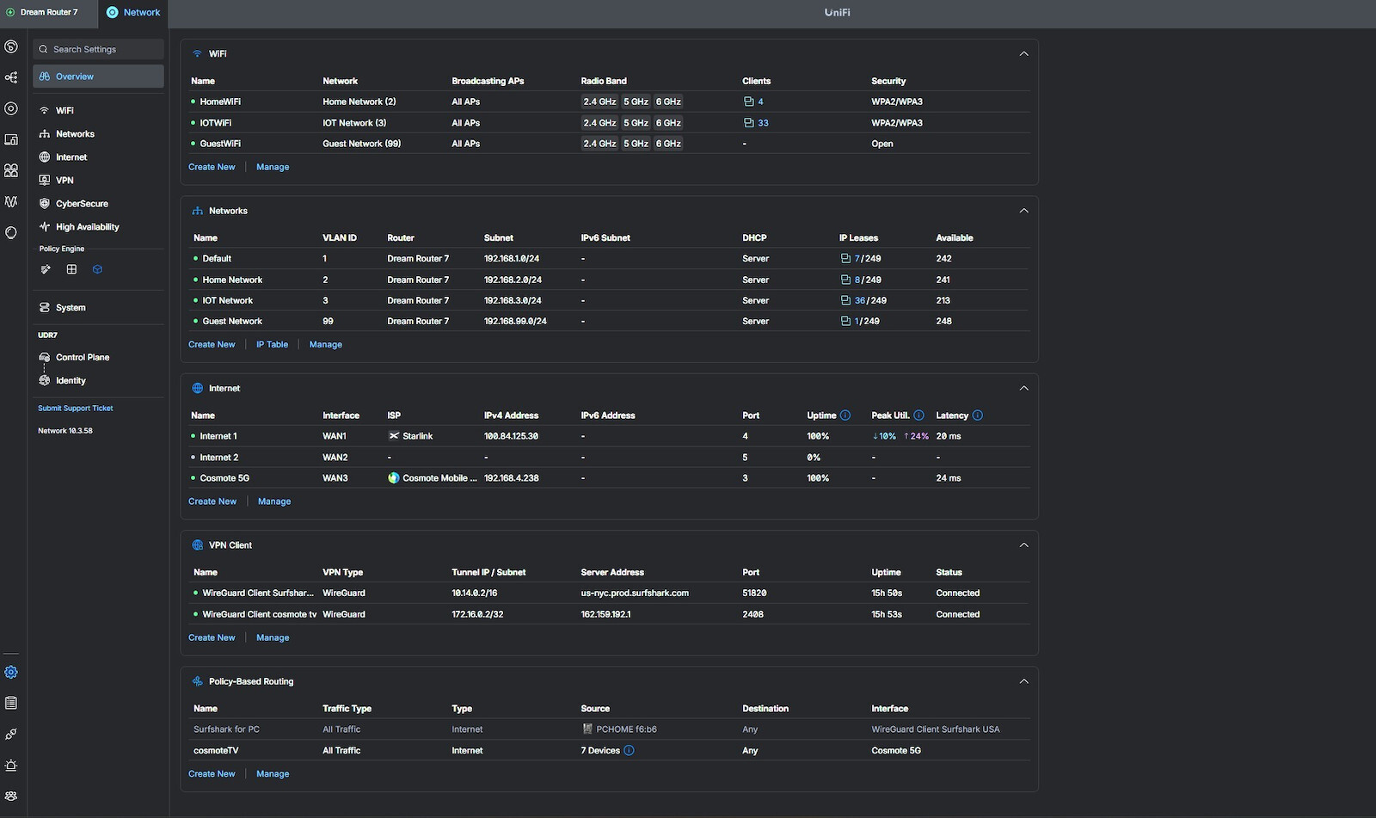Select WireGuard Client cosmote tv row

coord(609,614)
